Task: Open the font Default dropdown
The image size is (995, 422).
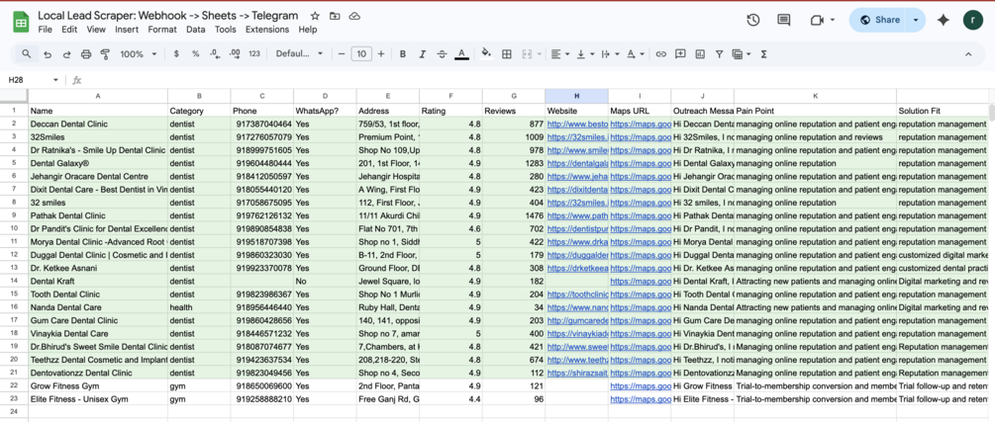Action: [300, 54]
